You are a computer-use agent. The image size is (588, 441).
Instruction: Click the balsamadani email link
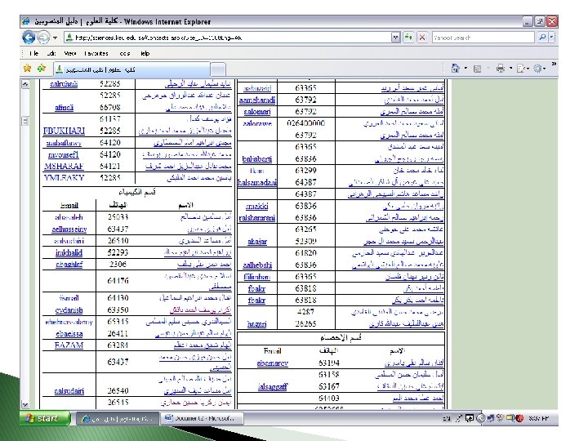[x=257, y=183]
